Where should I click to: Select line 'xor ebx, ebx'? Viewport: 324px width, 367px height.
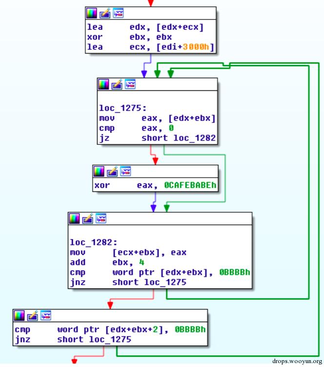tap(129, 37)
